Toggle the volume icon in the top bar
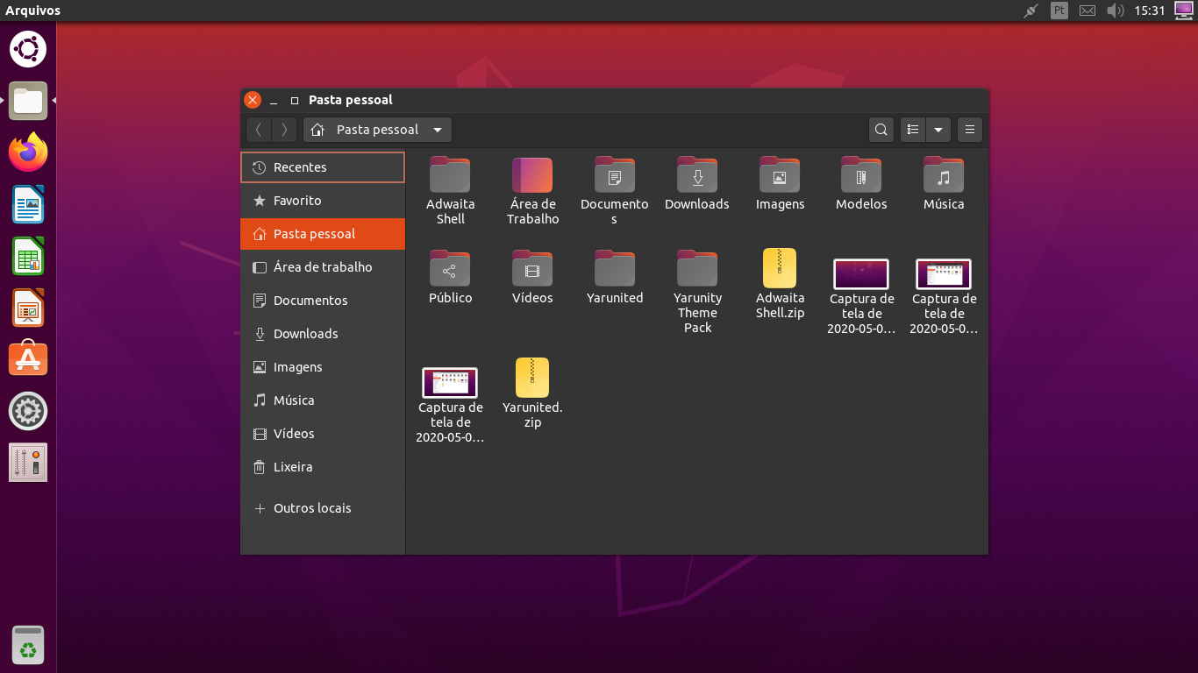This screenshot has height=673, width=1198. tap(1116, 11)
